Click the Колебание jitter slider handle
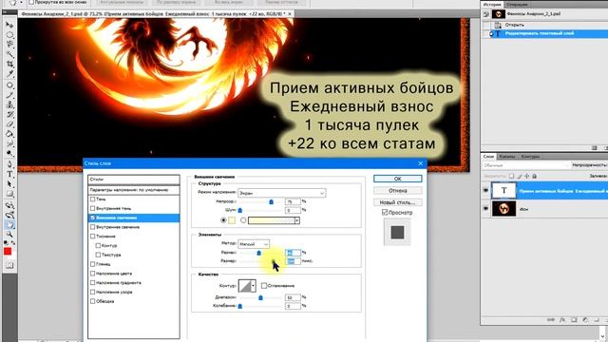 (x=240, y=306)
